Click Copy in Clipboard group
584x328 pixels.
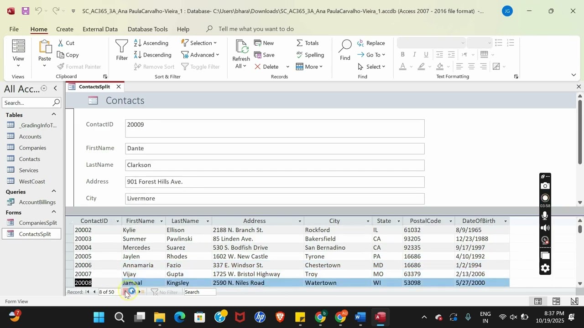(x=68, y=55)
